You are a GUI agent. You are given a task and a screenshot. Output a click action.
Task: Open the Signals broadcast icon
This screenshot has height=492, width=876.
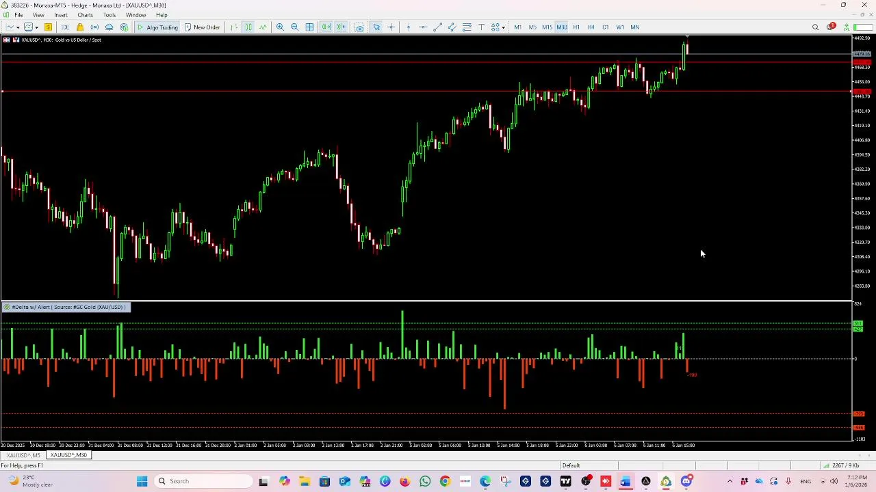point(94,27)
